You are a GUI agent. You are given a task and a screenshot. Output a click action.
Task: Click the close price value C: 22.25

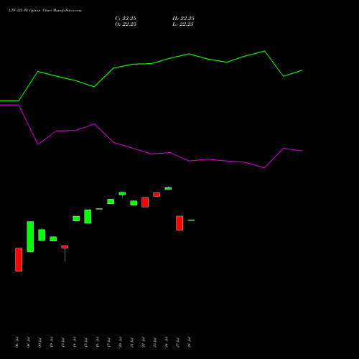(126, 19)
